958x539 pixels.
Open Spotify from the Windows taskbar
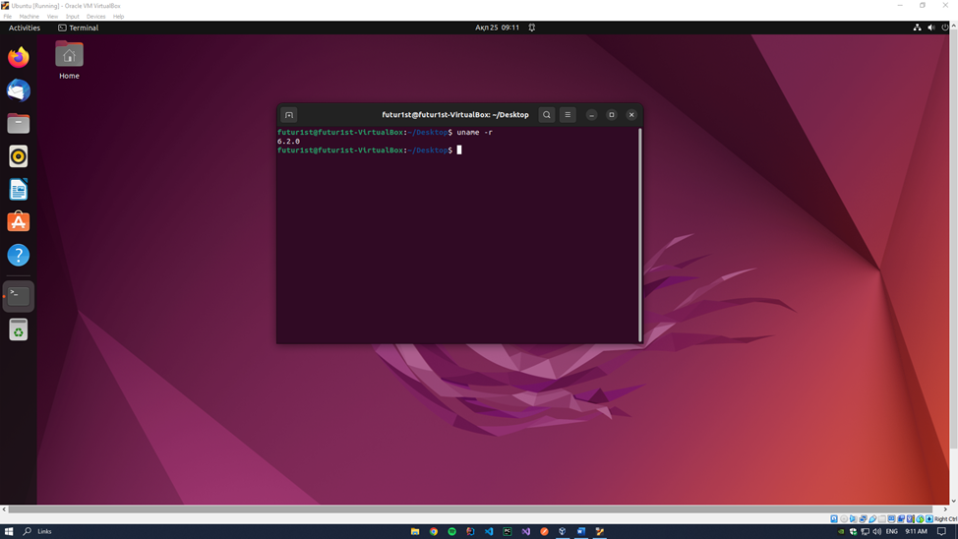pos(452,532)
